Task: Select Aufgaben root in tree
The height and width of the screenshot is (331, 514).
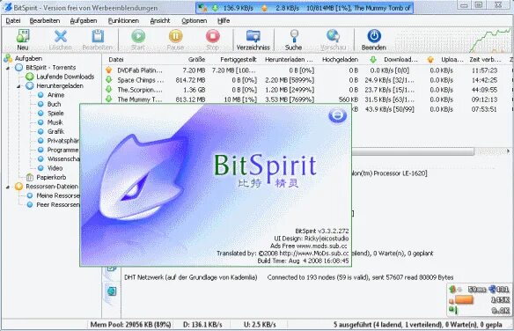Action: (28, 59)
